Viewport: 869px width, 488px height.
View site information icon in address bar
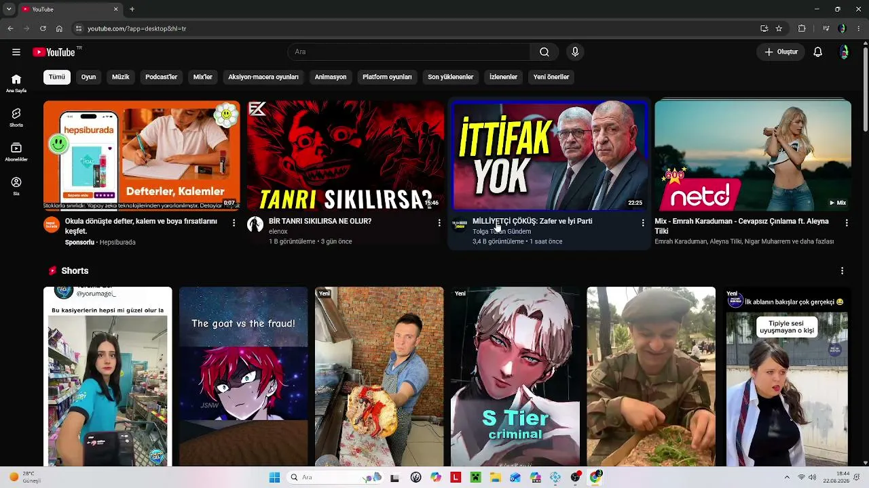79,28
